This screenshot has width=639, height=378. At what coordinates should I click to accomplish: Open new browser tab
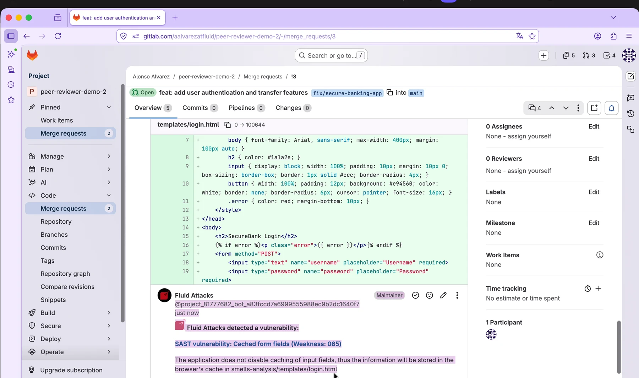point(175,18)
